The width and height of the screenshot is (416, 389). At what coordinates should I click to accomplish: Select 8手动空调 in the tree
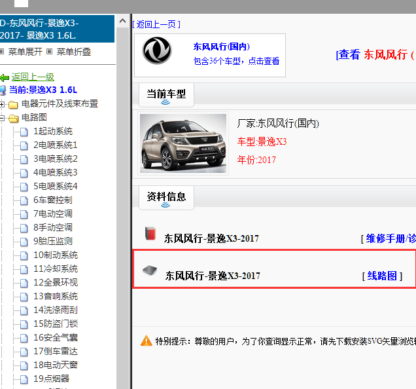click(x=53, y=228)
